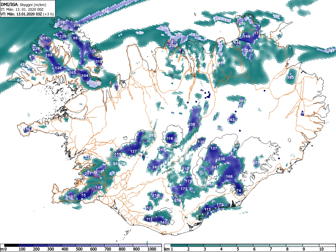Click the '143' visibility value

click(164, 222)
